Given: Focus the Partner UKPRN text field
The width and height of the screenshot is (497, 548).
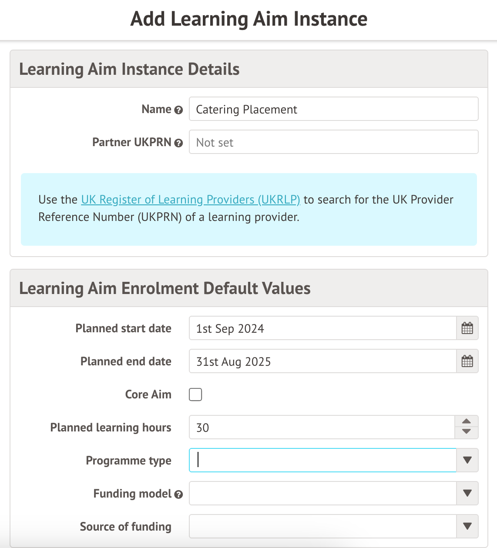Looking at the screenshot, I should 333,142.
